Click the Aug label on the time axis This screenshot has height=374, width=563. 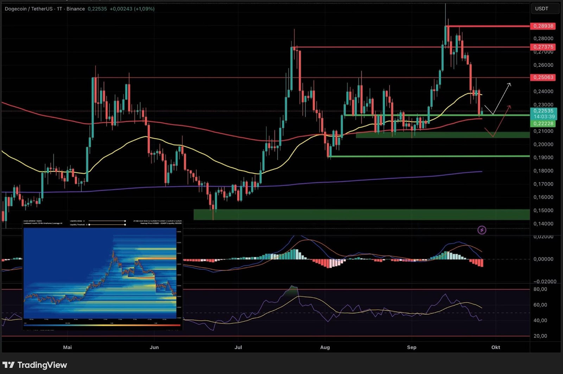[325, 347]
